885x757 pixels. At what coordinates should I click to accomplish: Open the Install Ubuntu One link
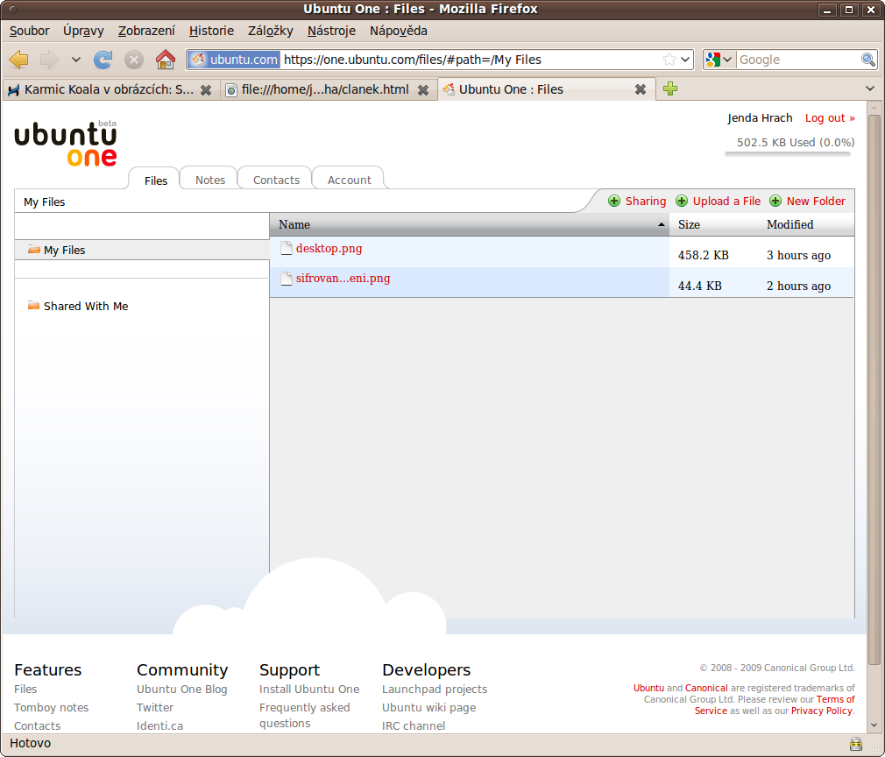[x=309, y=690]
